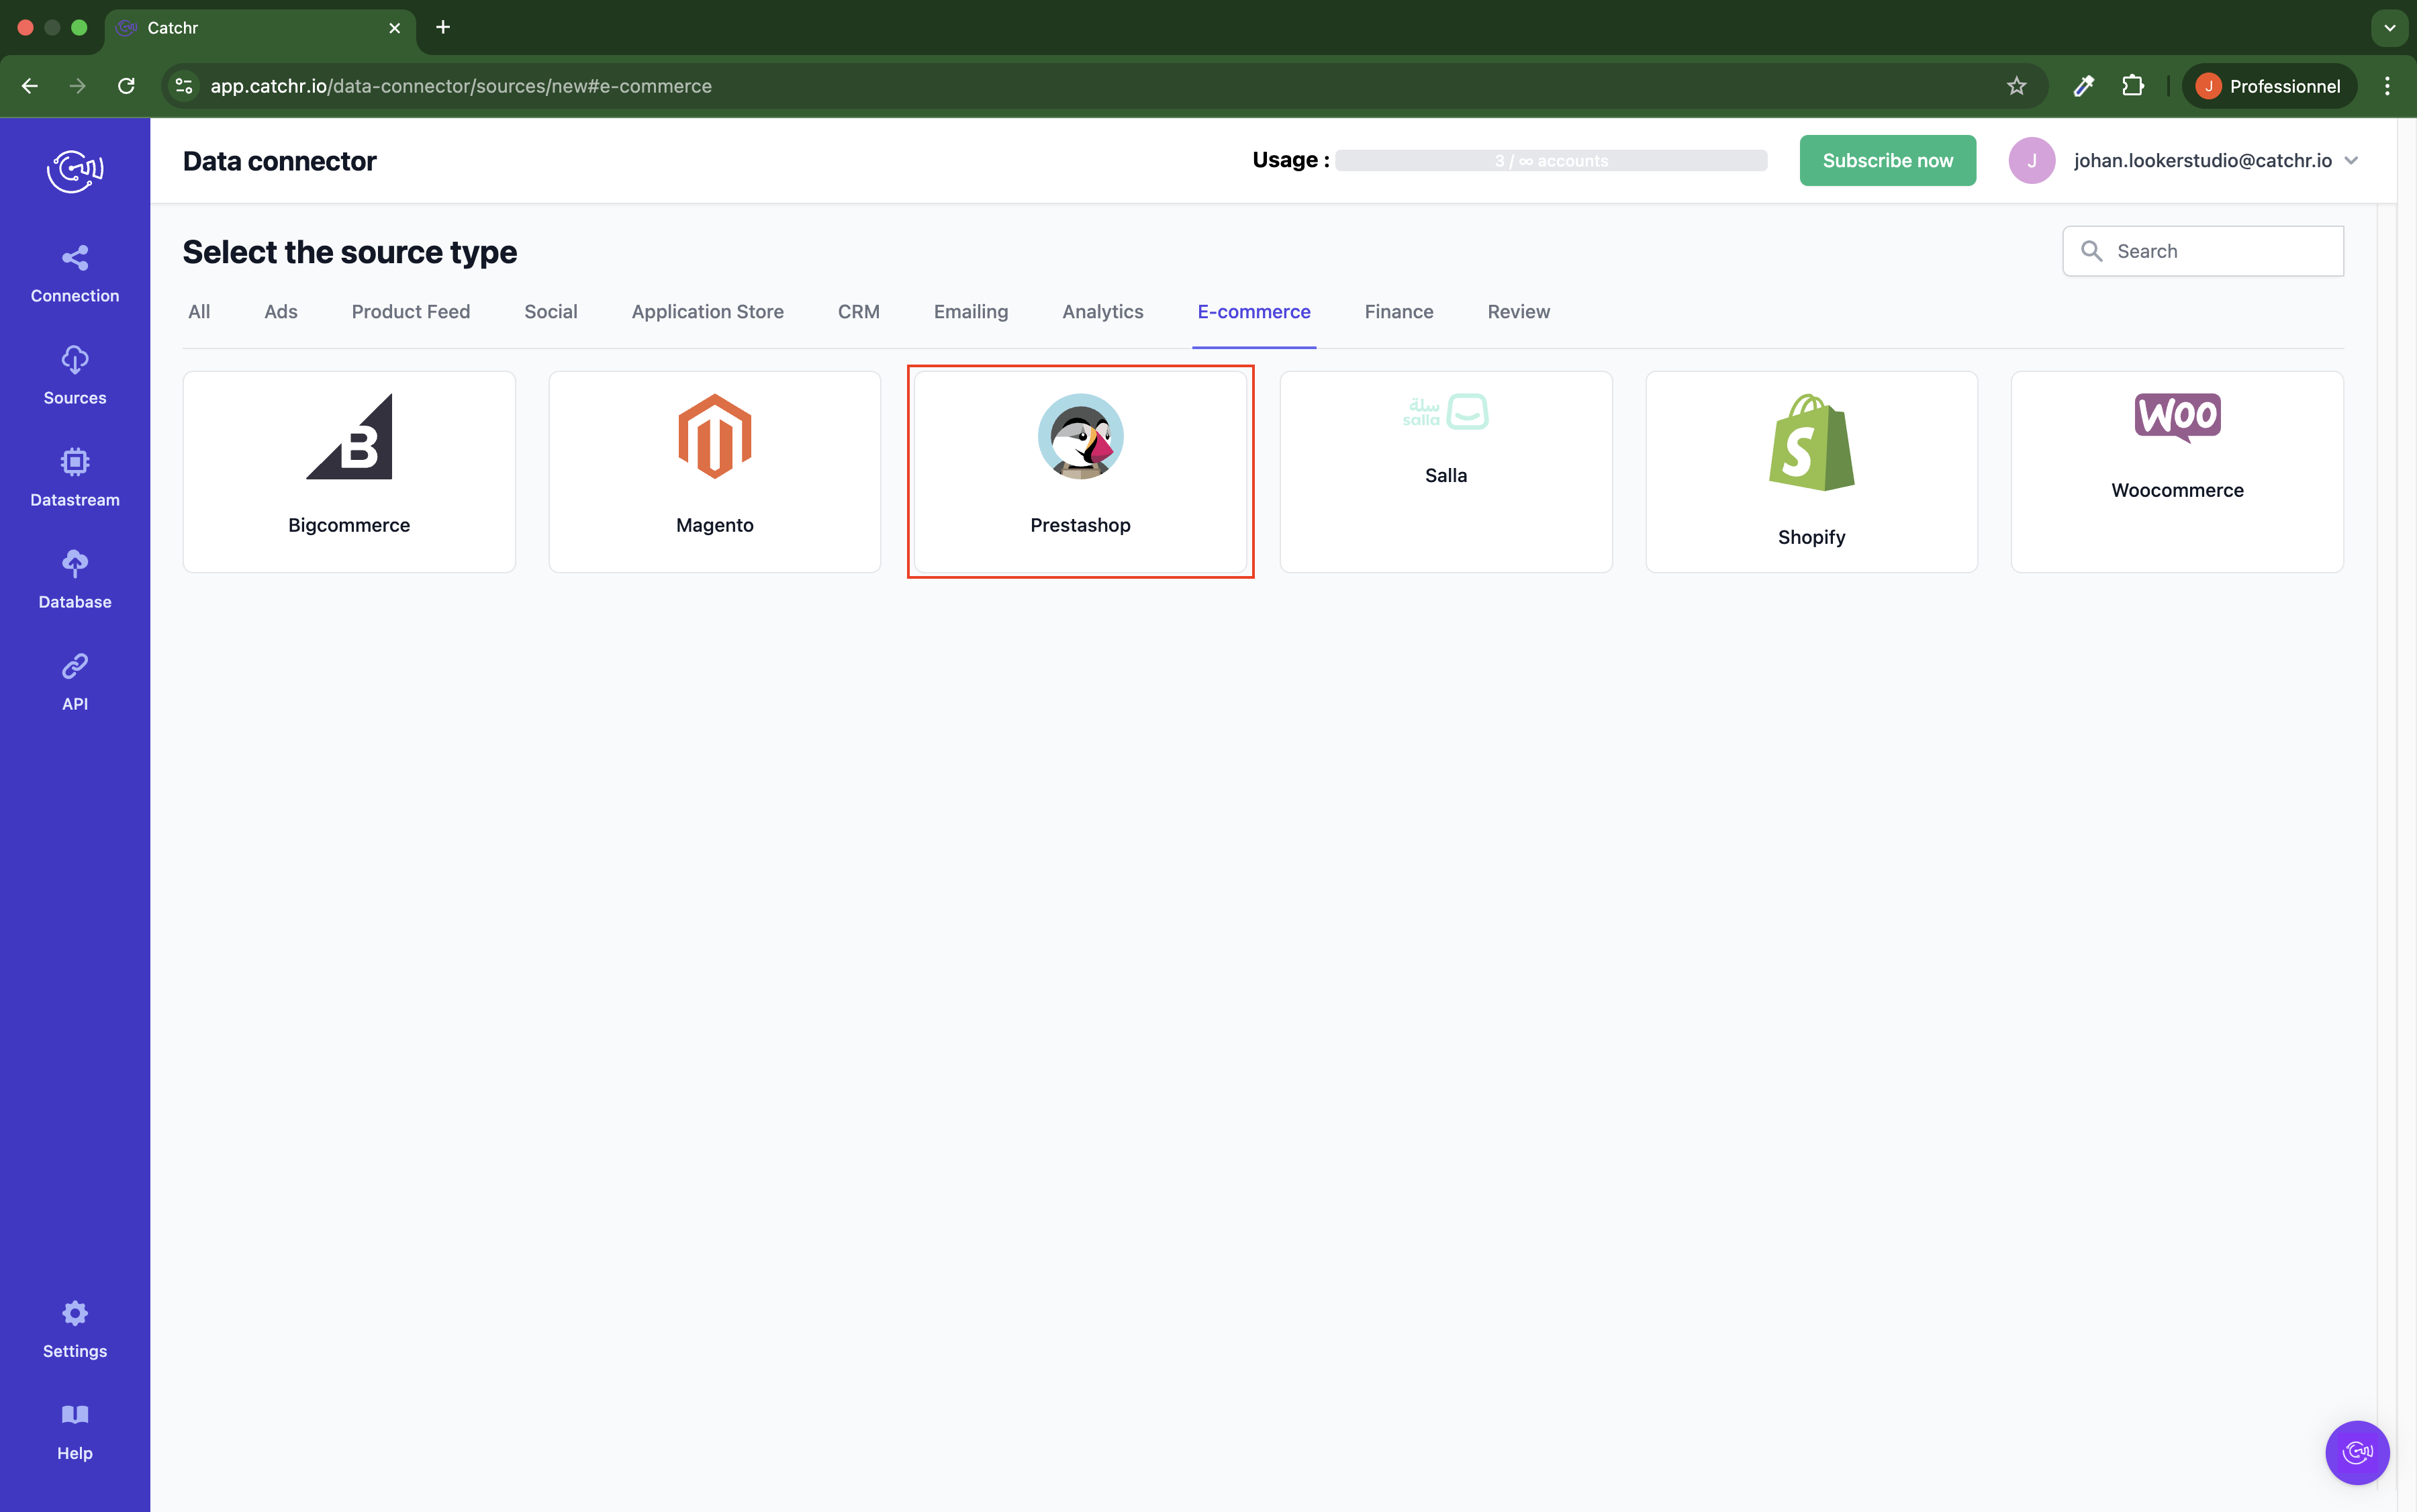Bookmark this page with the star
This screenshot has width=2417, height=1512.
click(2016, 86)
